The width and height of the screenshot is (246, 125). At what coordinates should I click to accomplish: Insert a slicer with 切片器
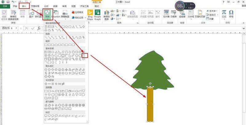pos(166,14)
